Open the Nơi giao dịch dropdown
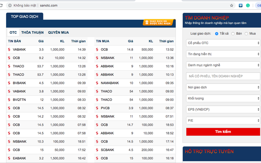 223,87
